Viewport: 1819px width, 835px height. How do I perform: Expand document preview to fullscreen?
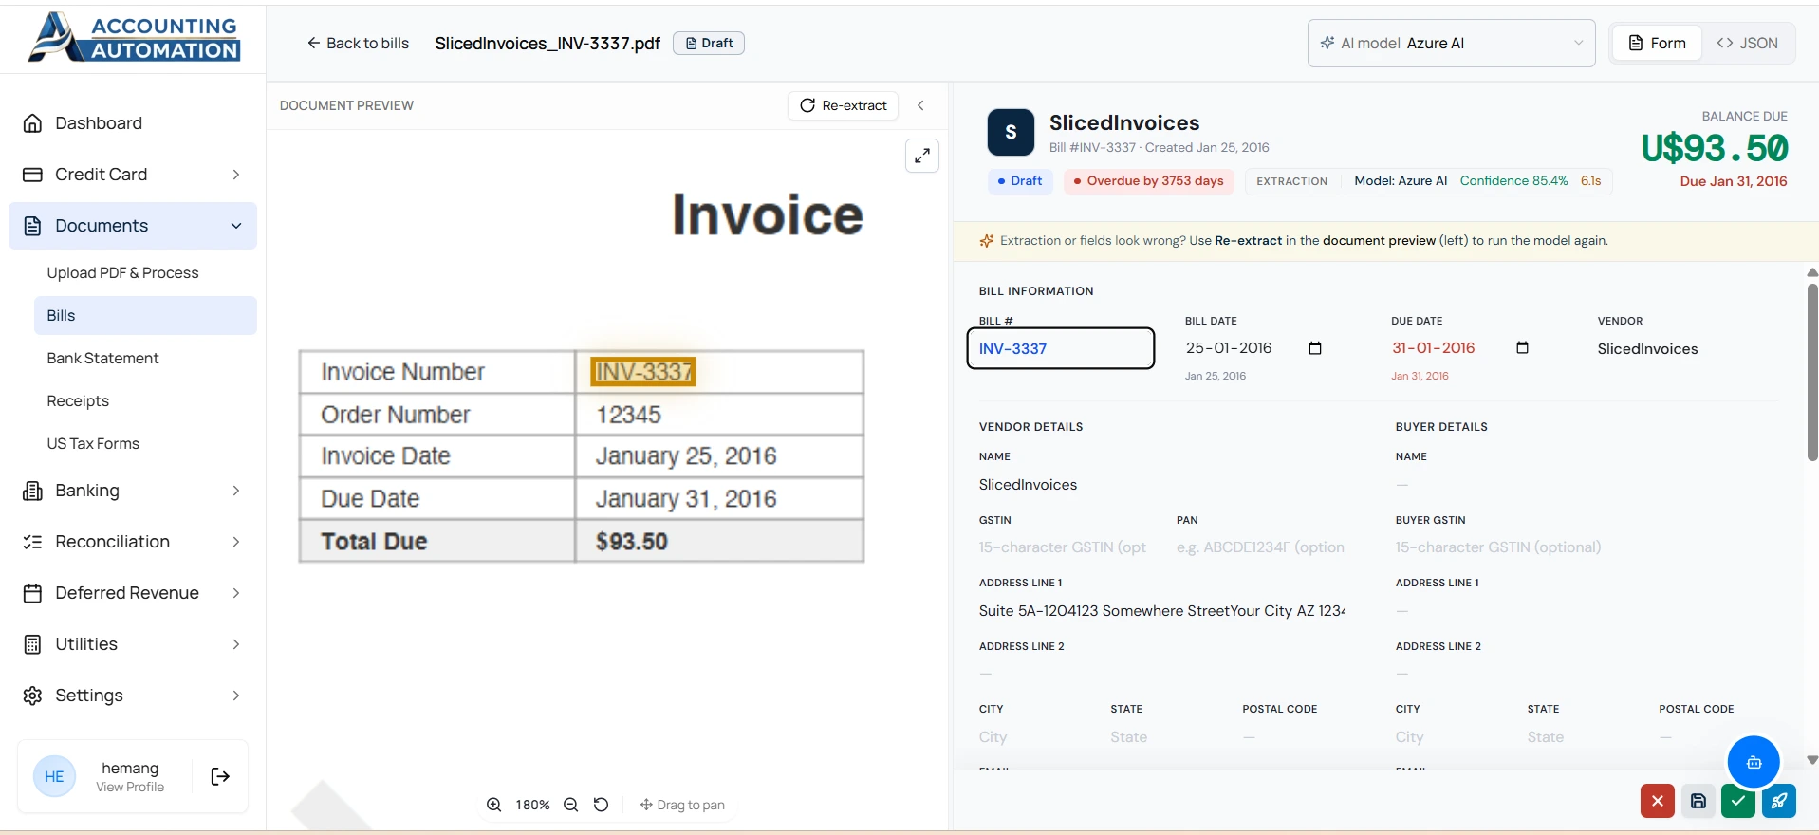[922, 156]
